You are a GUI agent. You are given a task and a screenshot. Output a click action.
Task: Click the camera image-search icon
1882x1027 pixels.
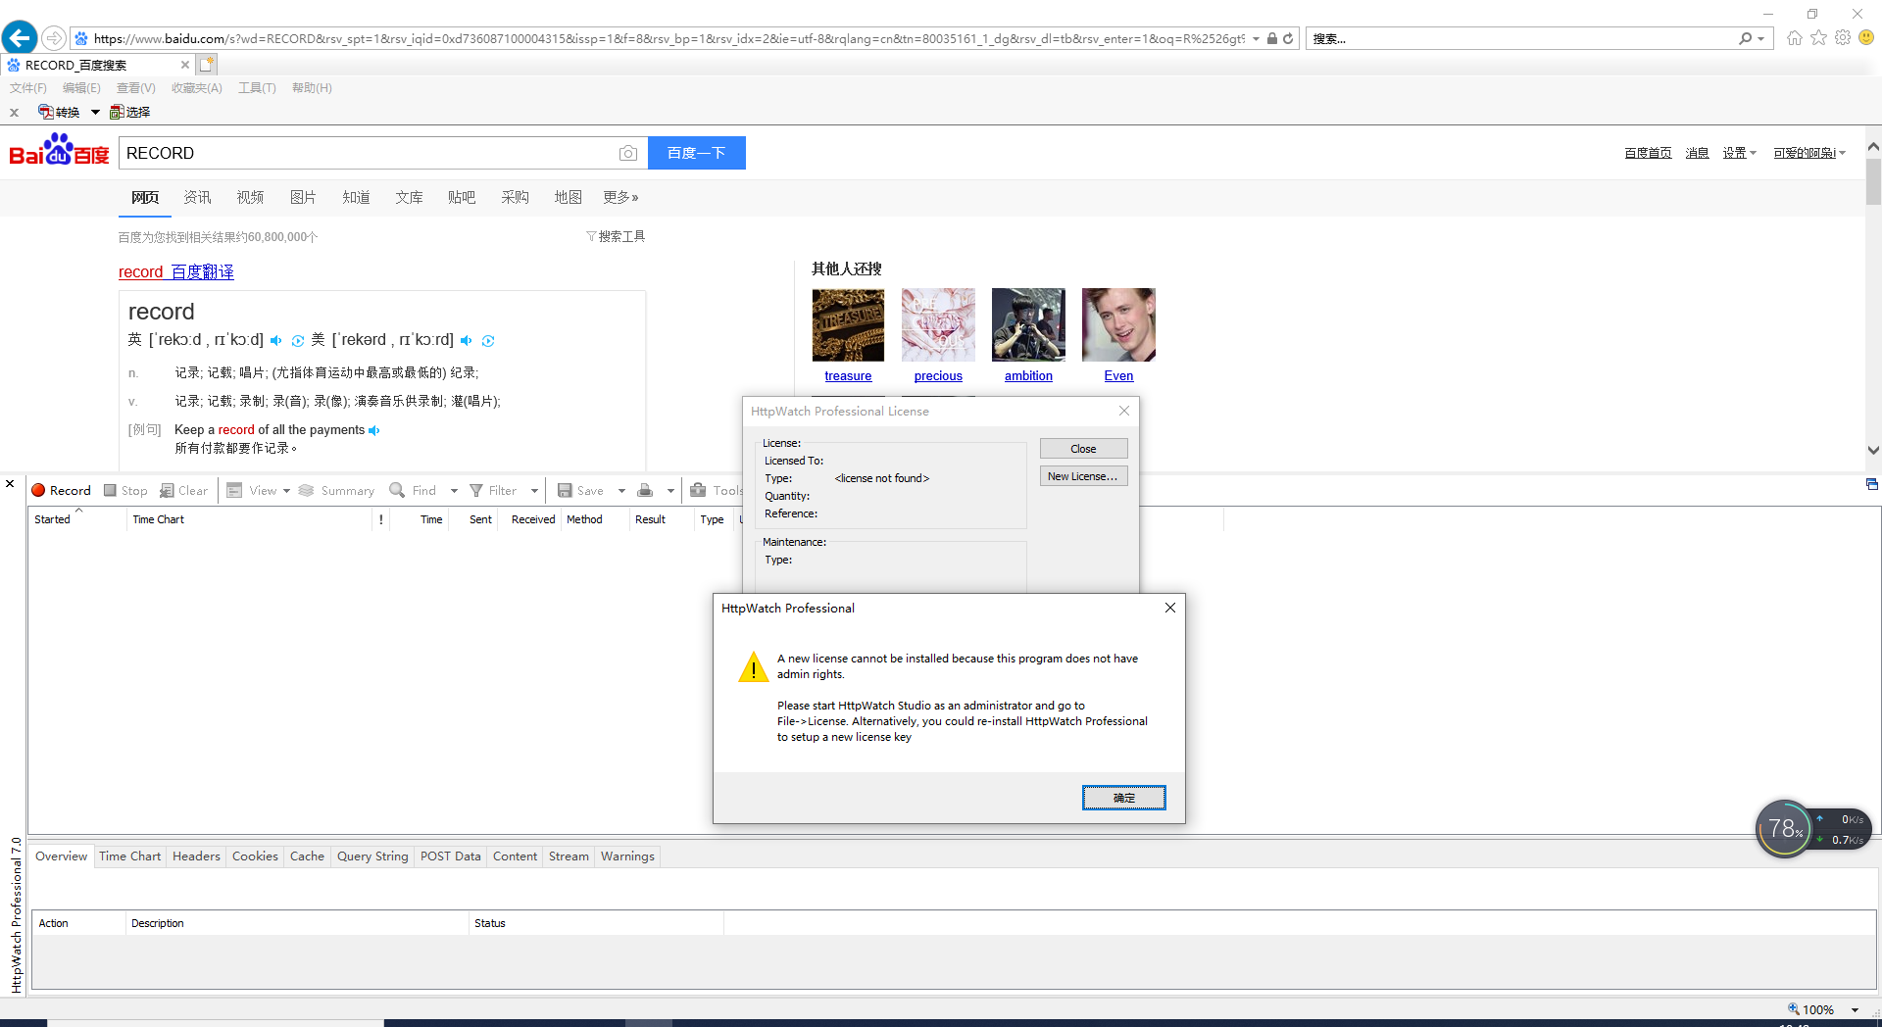pyautogui.click(x=628, y=153)
